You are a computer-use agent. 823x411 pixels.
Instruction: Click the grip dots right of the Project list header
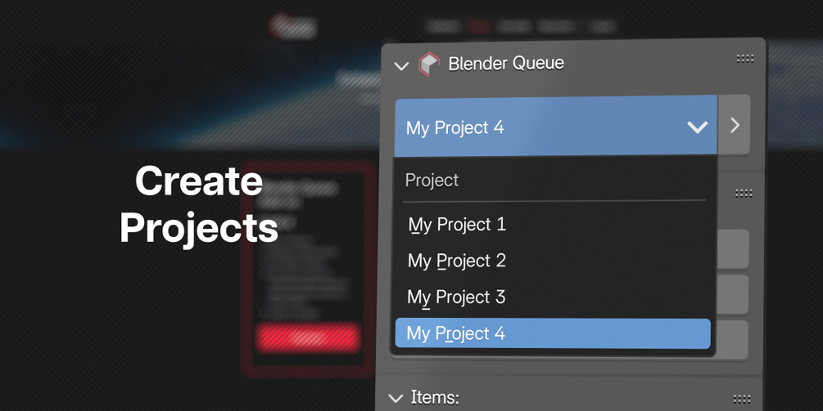click(x=744, y=194)
